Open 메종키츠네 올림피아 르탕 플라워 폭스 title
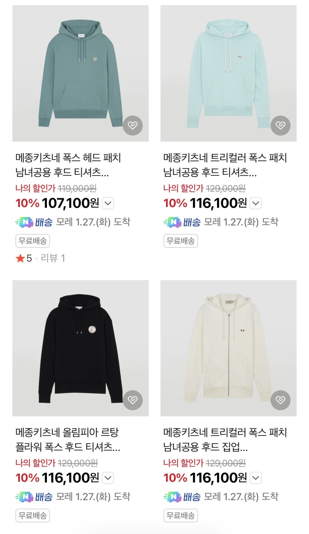The height and width of the screenshot is (534, 309). [68, 439]
